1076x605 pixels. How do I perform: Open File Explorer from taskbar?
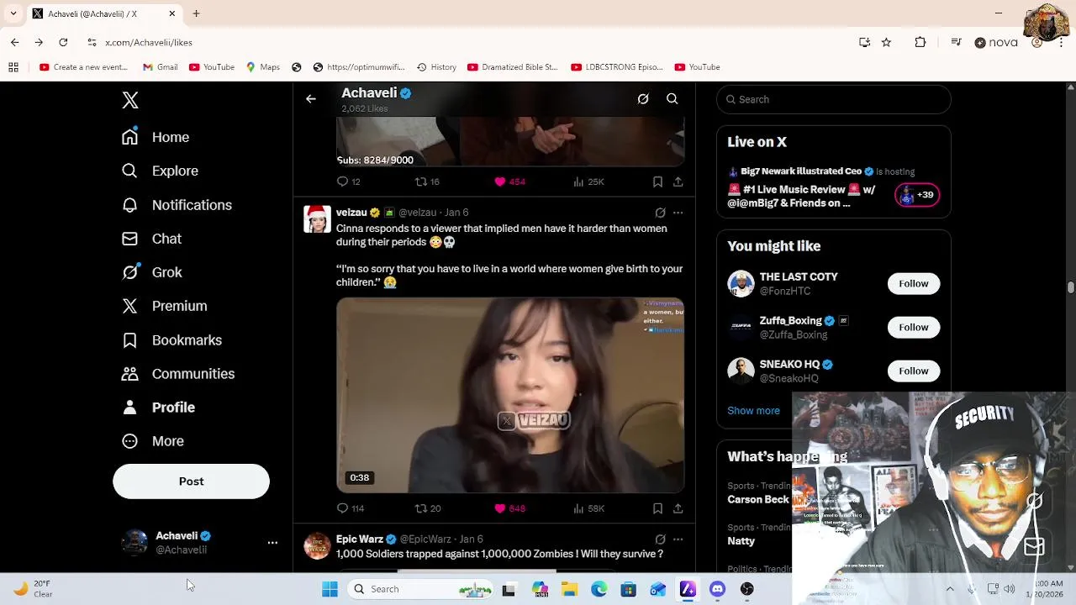[569, 589]
